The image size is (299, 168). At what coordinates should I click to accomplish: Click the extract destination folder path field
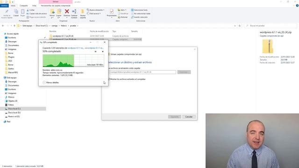tap(142, 72)
